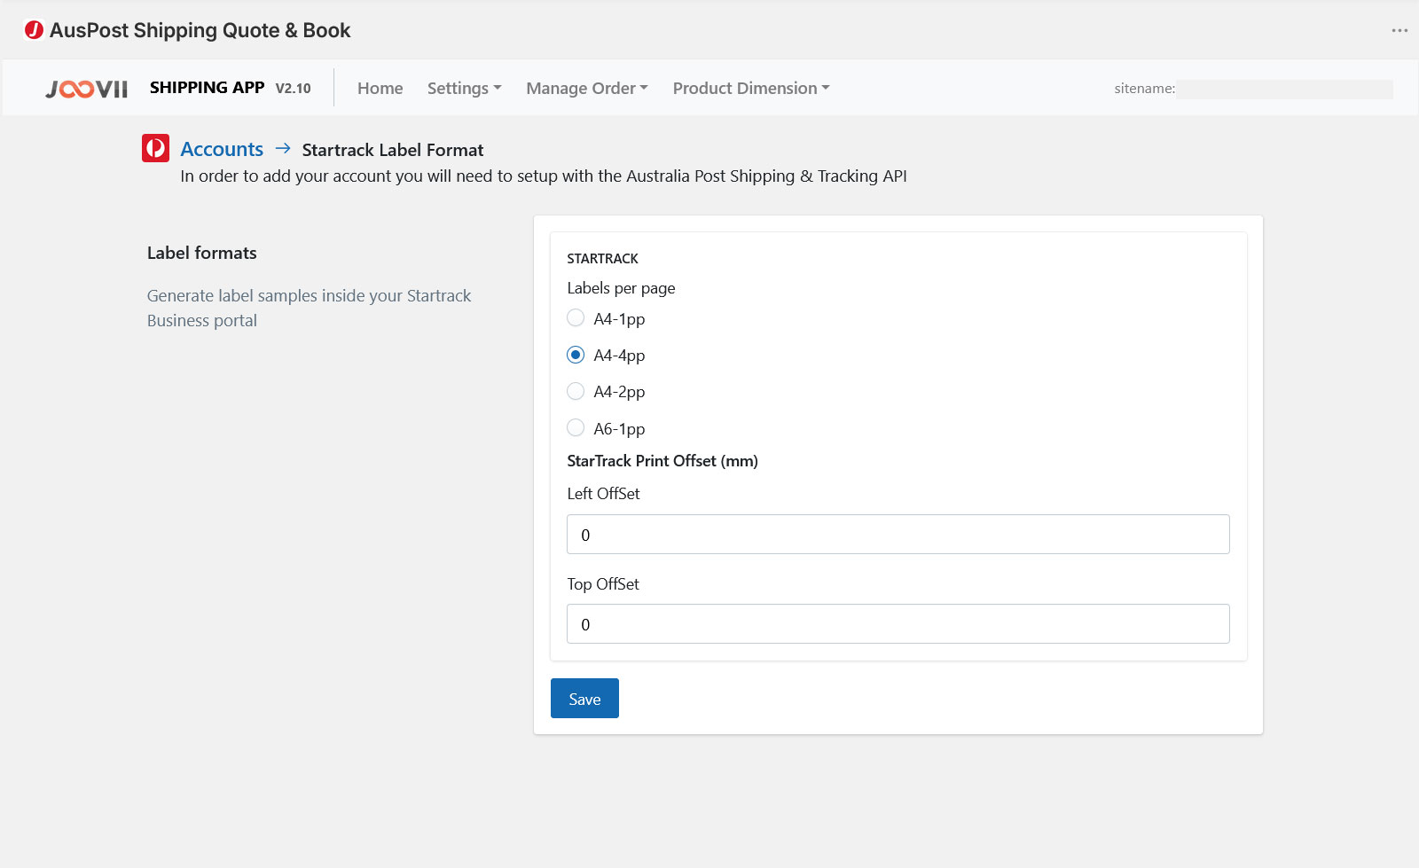Click the 'StarTrack Print Offset (mm)' label
This screenshot has width=1419, height=868.
coord(662,461)
